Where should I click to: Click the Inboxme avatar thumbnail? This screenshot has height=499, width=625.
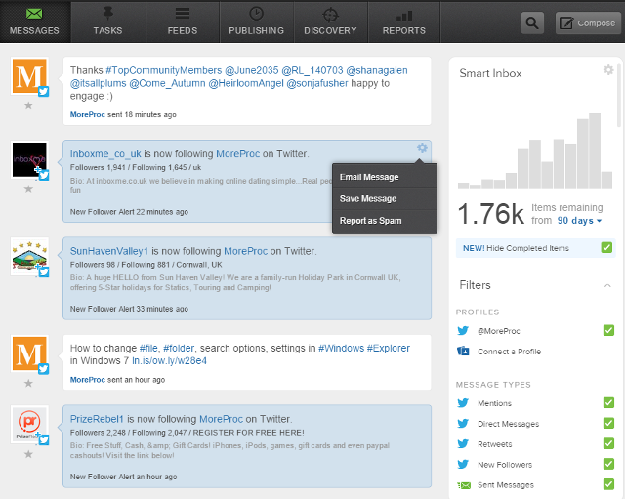coord(29,159)
